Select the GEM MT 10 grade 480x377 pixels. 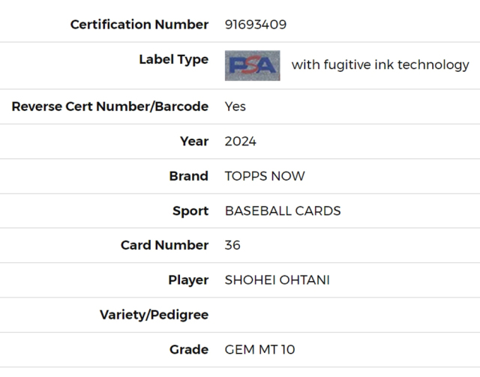[259, 349]
